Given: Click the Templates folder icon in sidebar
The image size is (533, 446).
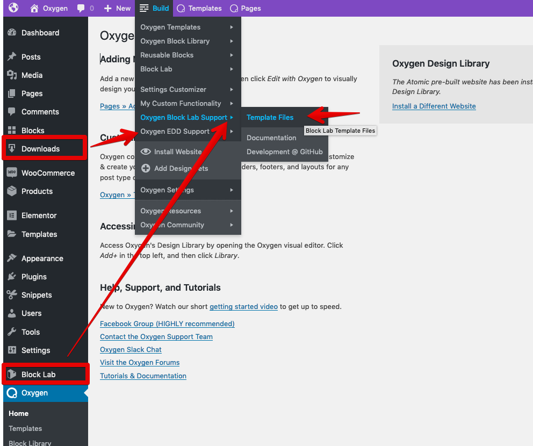Looking at the screenshot, I should point(12,234).
